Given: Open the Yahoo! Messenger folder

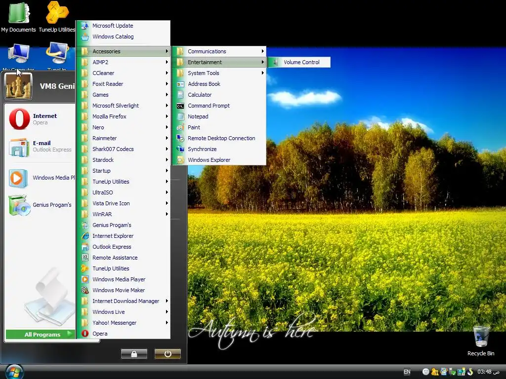Looking at the screenshot, I should coord(123,323).
